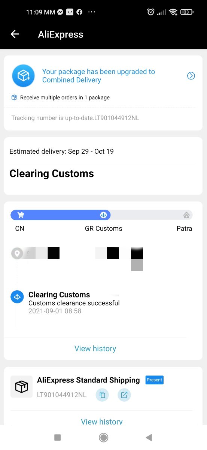
Task: Tap the location pin icon in timeline
Action: point(17,253)
